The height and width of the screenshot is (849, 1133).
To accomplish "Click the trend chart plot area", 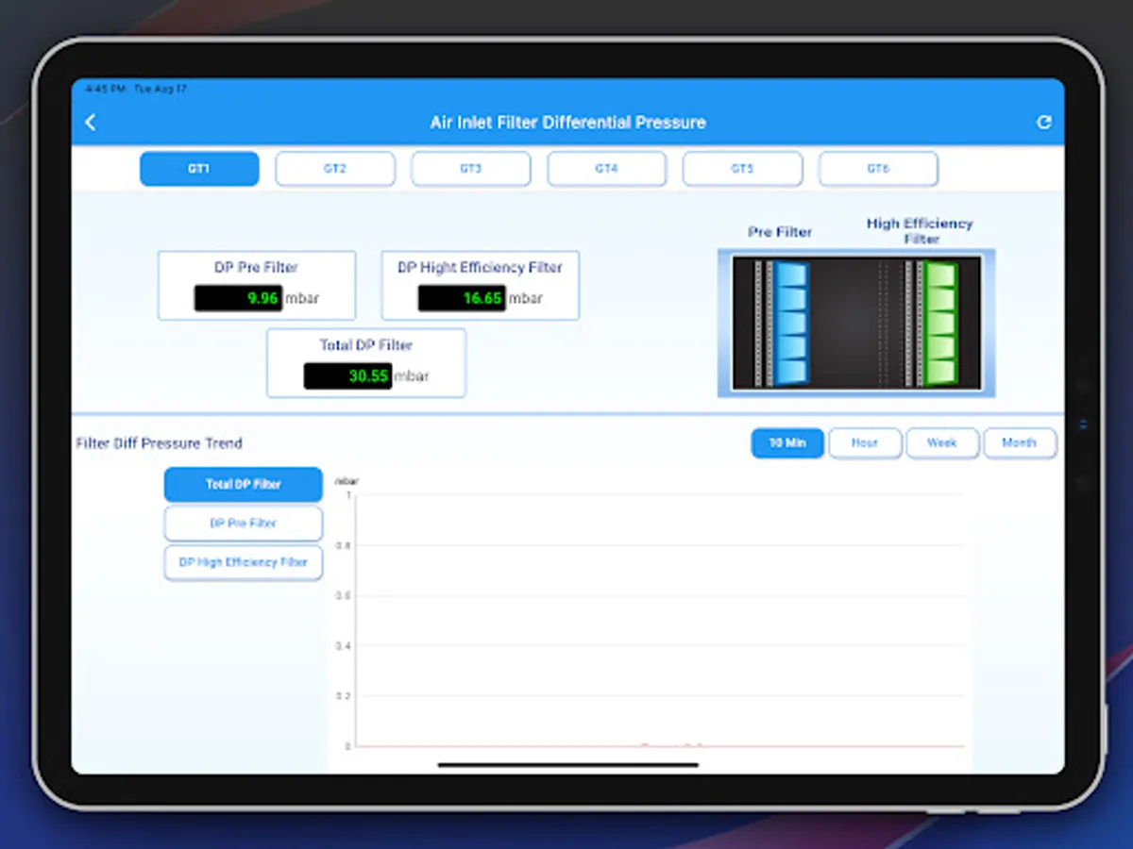I will click(x=659, y=621).
